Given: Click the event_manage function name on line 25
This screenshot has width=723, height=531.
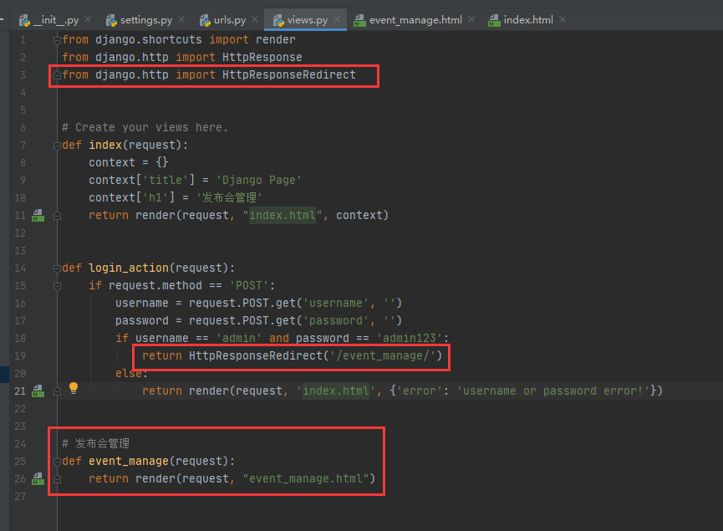Looking at the screenshot, I should click(x=129, y=461).
